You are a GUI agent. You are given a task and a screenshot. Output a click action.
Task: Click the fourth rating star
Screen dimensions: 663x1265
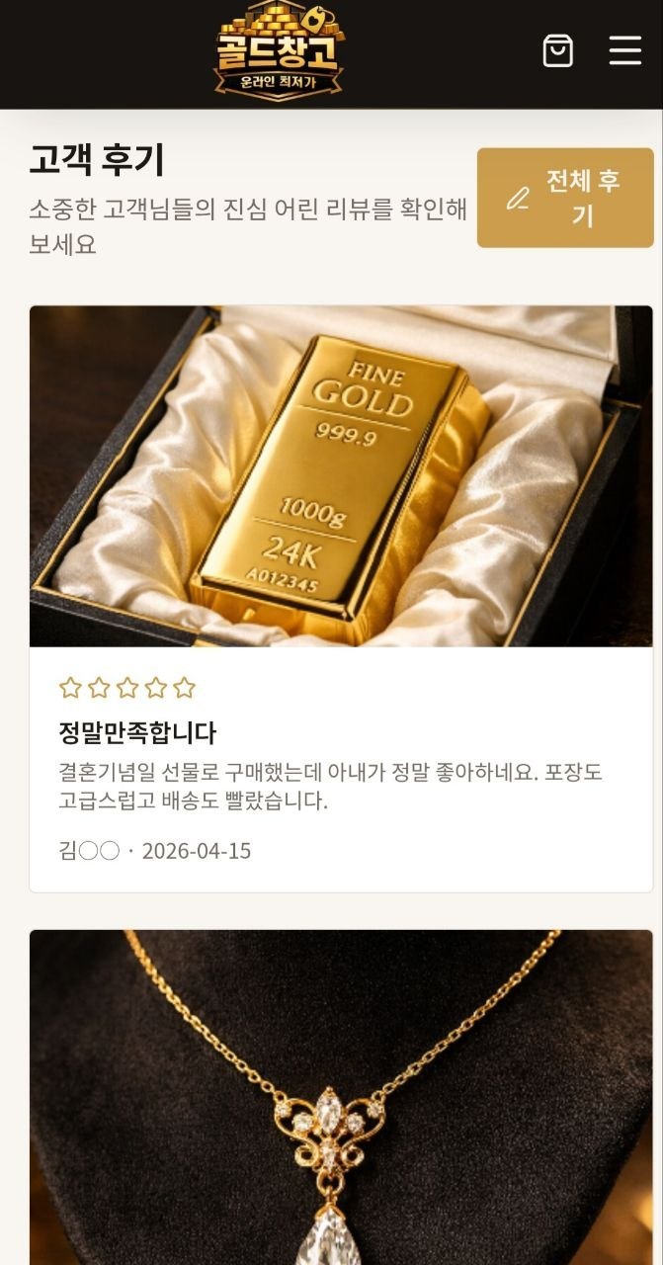click(x=156, y=688)
